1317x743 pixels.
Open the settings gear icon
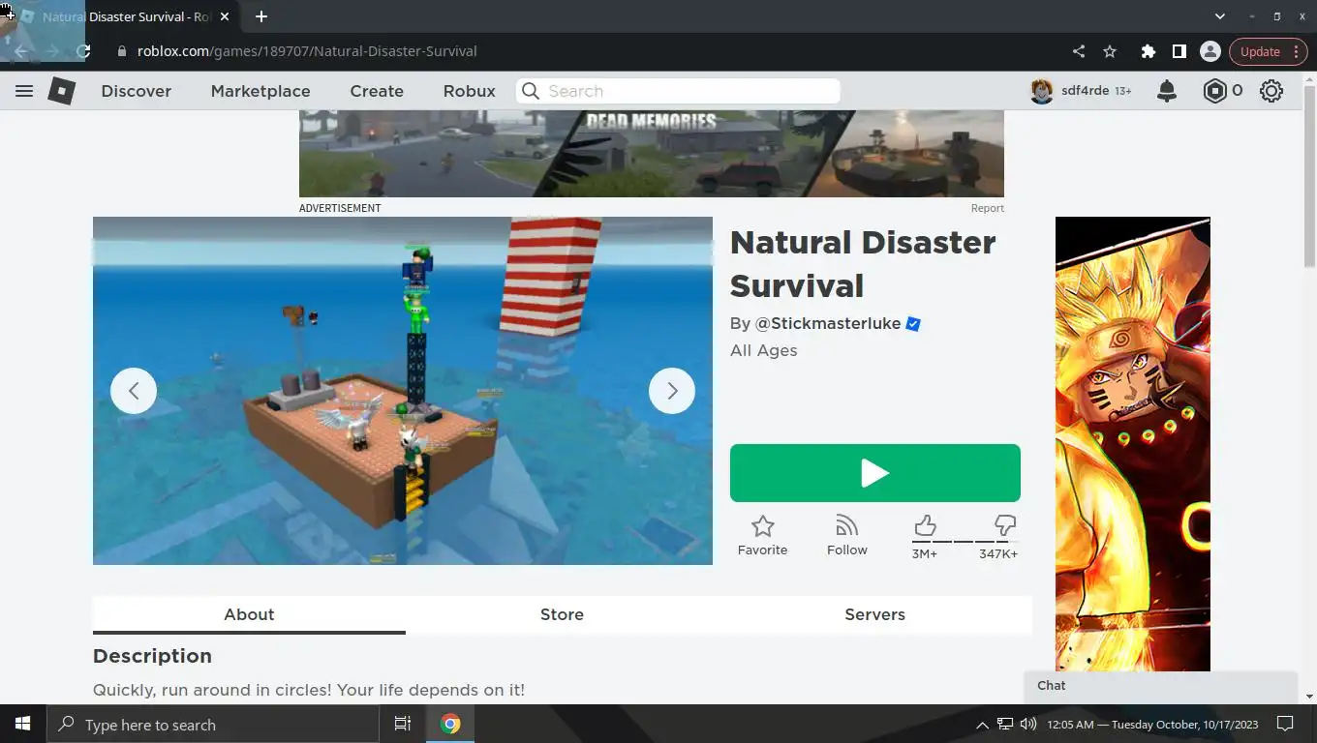point(1271,91)
